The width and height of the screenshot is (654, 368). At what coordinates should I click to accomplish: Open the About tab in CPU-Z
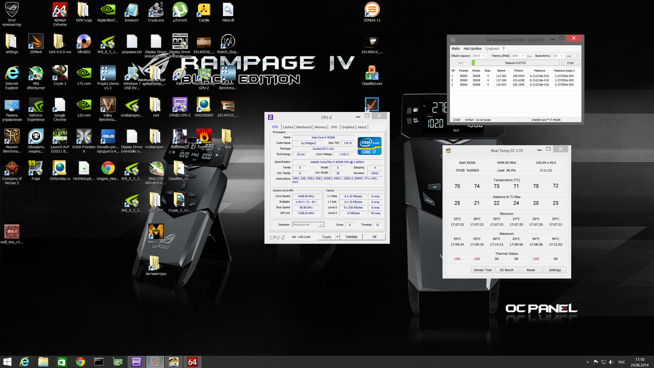click(362, 127)
